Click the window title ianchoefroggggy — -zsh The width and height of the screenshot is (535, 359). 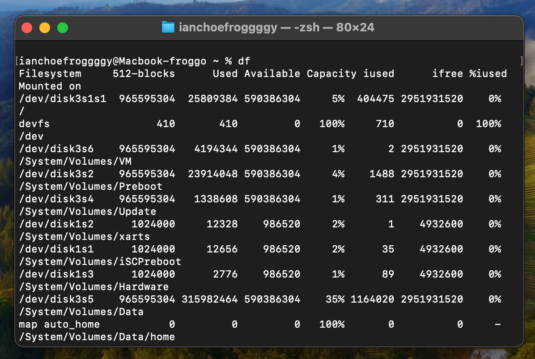[276, 28]
